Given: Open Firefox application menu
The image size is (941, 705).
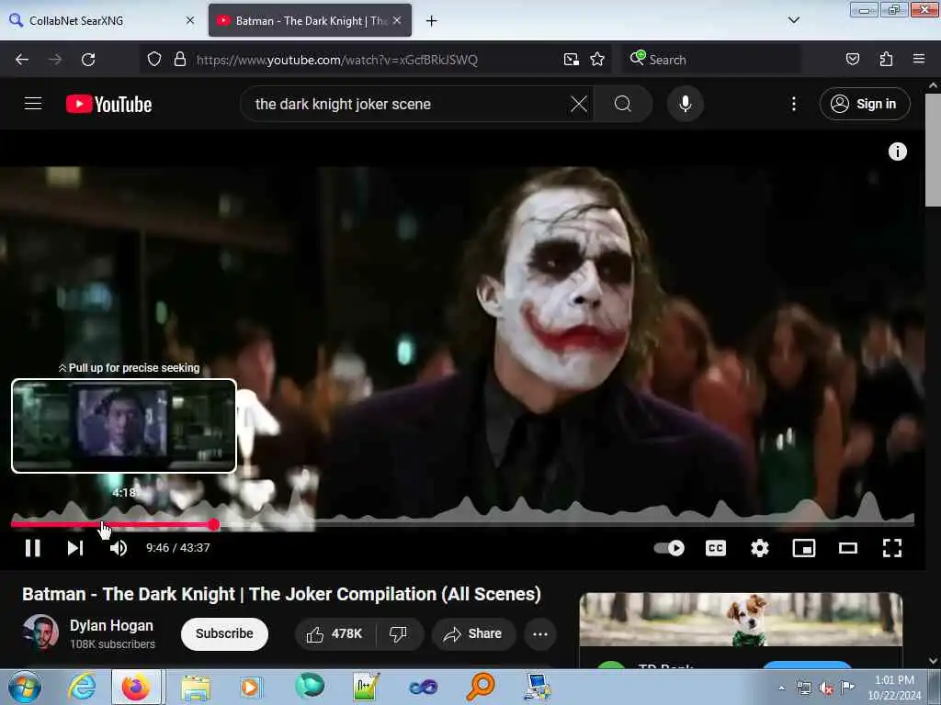Looking at the screenshot, I should click(918, 60).
